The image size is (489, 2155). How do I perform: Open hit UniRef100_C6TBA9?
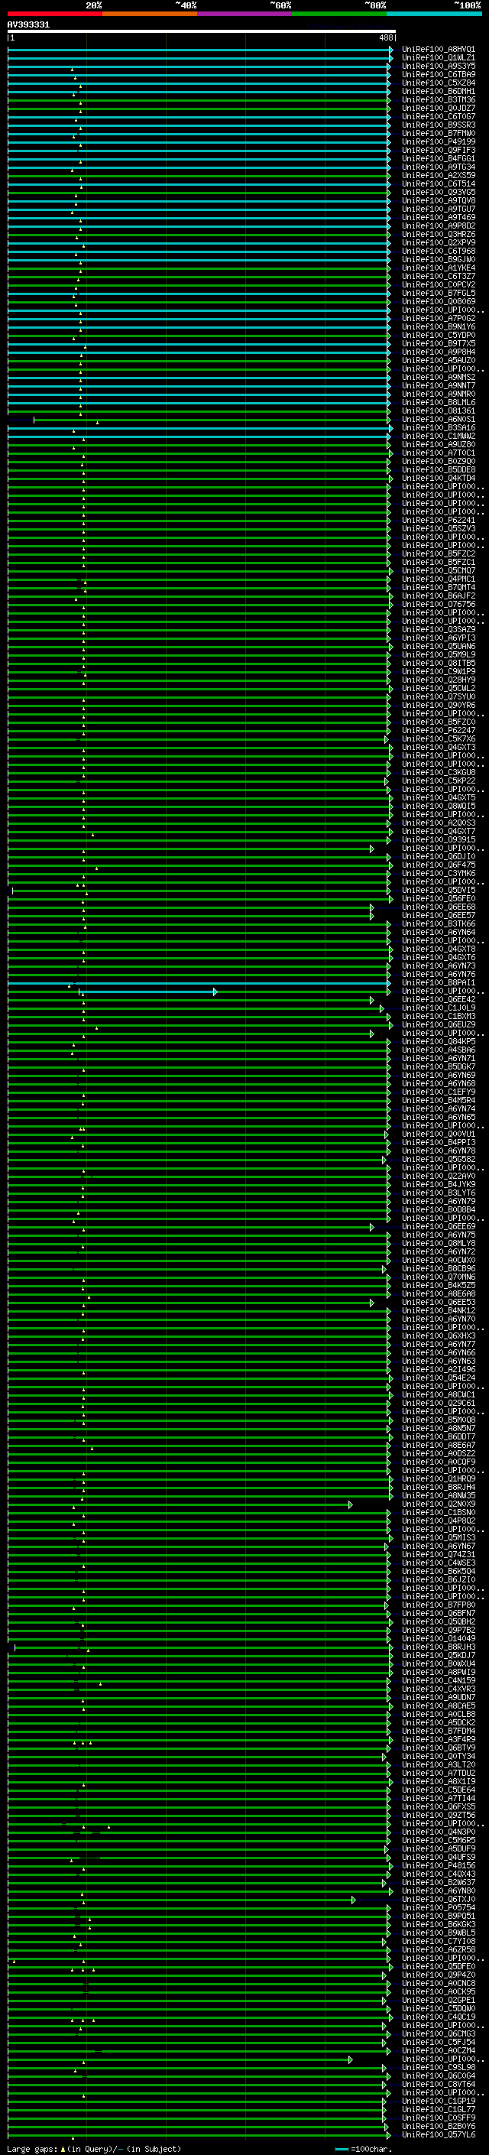[439, 74]
